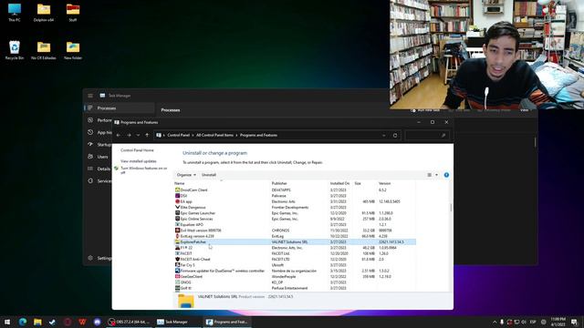584x328 pixels.
Task: Select Epic Online Services entry
Action: click(x=295, y=219)
